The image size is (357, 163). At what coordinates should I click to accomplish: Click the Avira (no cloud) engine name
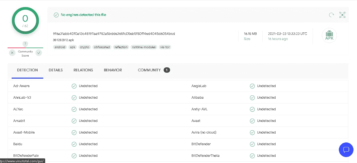tap(204, 132)
